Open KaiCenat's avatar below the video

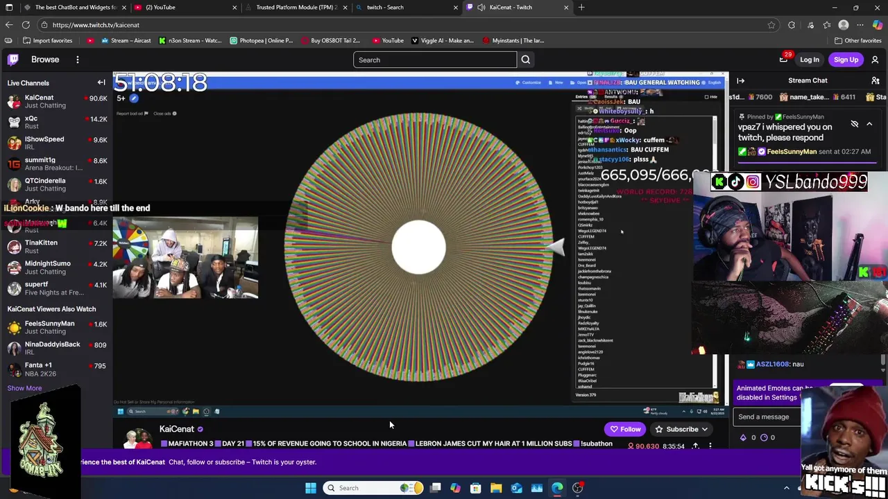138,437
